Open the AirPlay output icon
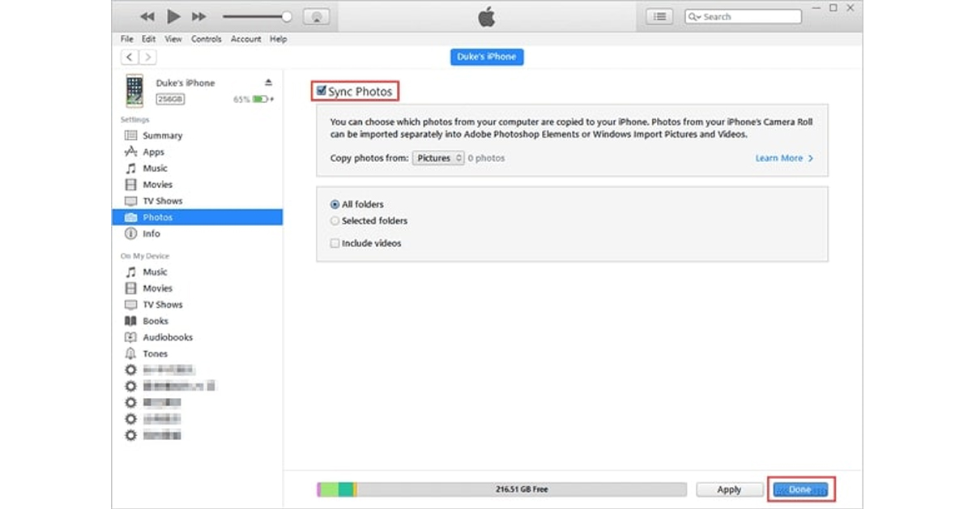The height and width of the screenshot is (509, 972). [317, 16]
